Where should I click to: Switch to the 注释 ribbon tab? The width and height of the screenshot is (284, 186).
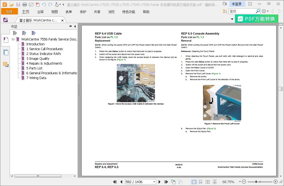(x=40, y=12)
